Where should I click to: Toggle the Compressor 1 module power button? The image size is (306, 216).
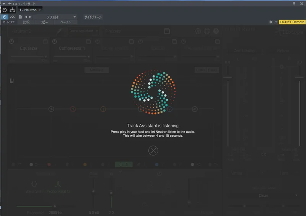point(54,41)
